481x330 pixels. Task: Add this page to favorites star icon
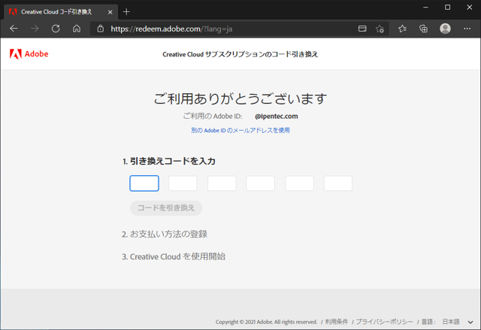(x=380, y=29)
